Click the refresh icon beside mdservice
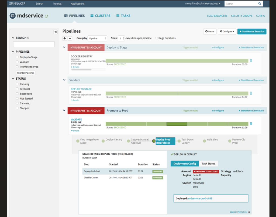This screenshot has height=217, width=276. [x=47, y=16]
